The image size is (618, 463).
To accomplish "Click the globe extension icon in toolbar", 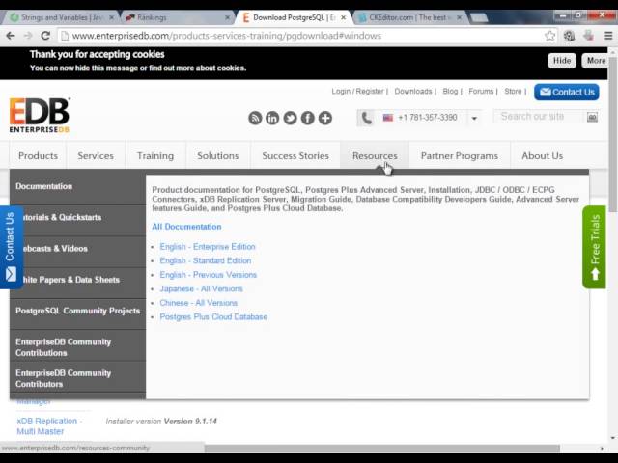I will click(x=569, y=36).
